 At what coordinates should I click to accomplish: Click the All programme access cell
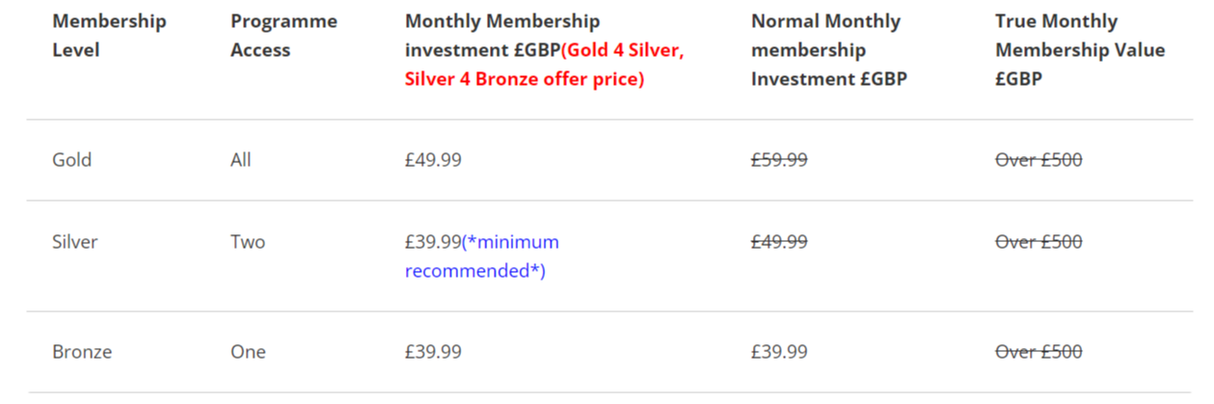click(240, 160)
